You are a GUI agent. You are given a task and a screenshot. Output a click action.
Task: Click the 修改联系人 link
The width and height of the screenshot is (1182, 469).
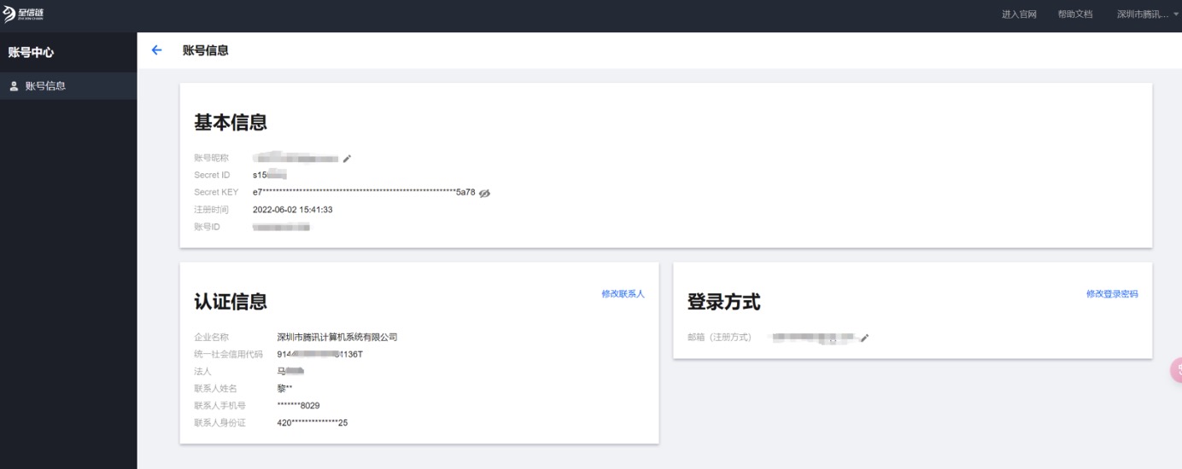623,293
